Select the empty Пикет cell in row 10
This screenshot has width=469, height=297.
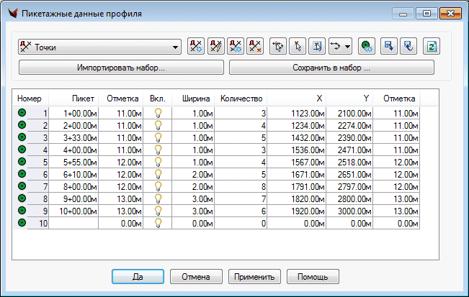coord(74,224)
